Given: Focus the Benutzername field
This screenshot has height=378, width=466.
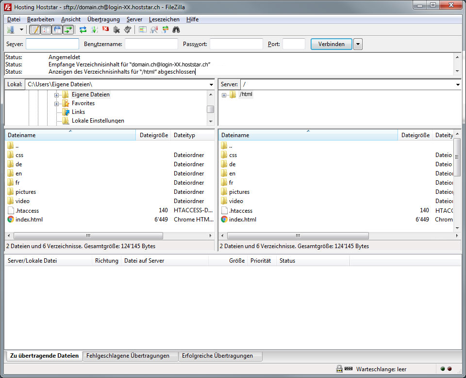Looking at the screenshot, I should 151,44.
